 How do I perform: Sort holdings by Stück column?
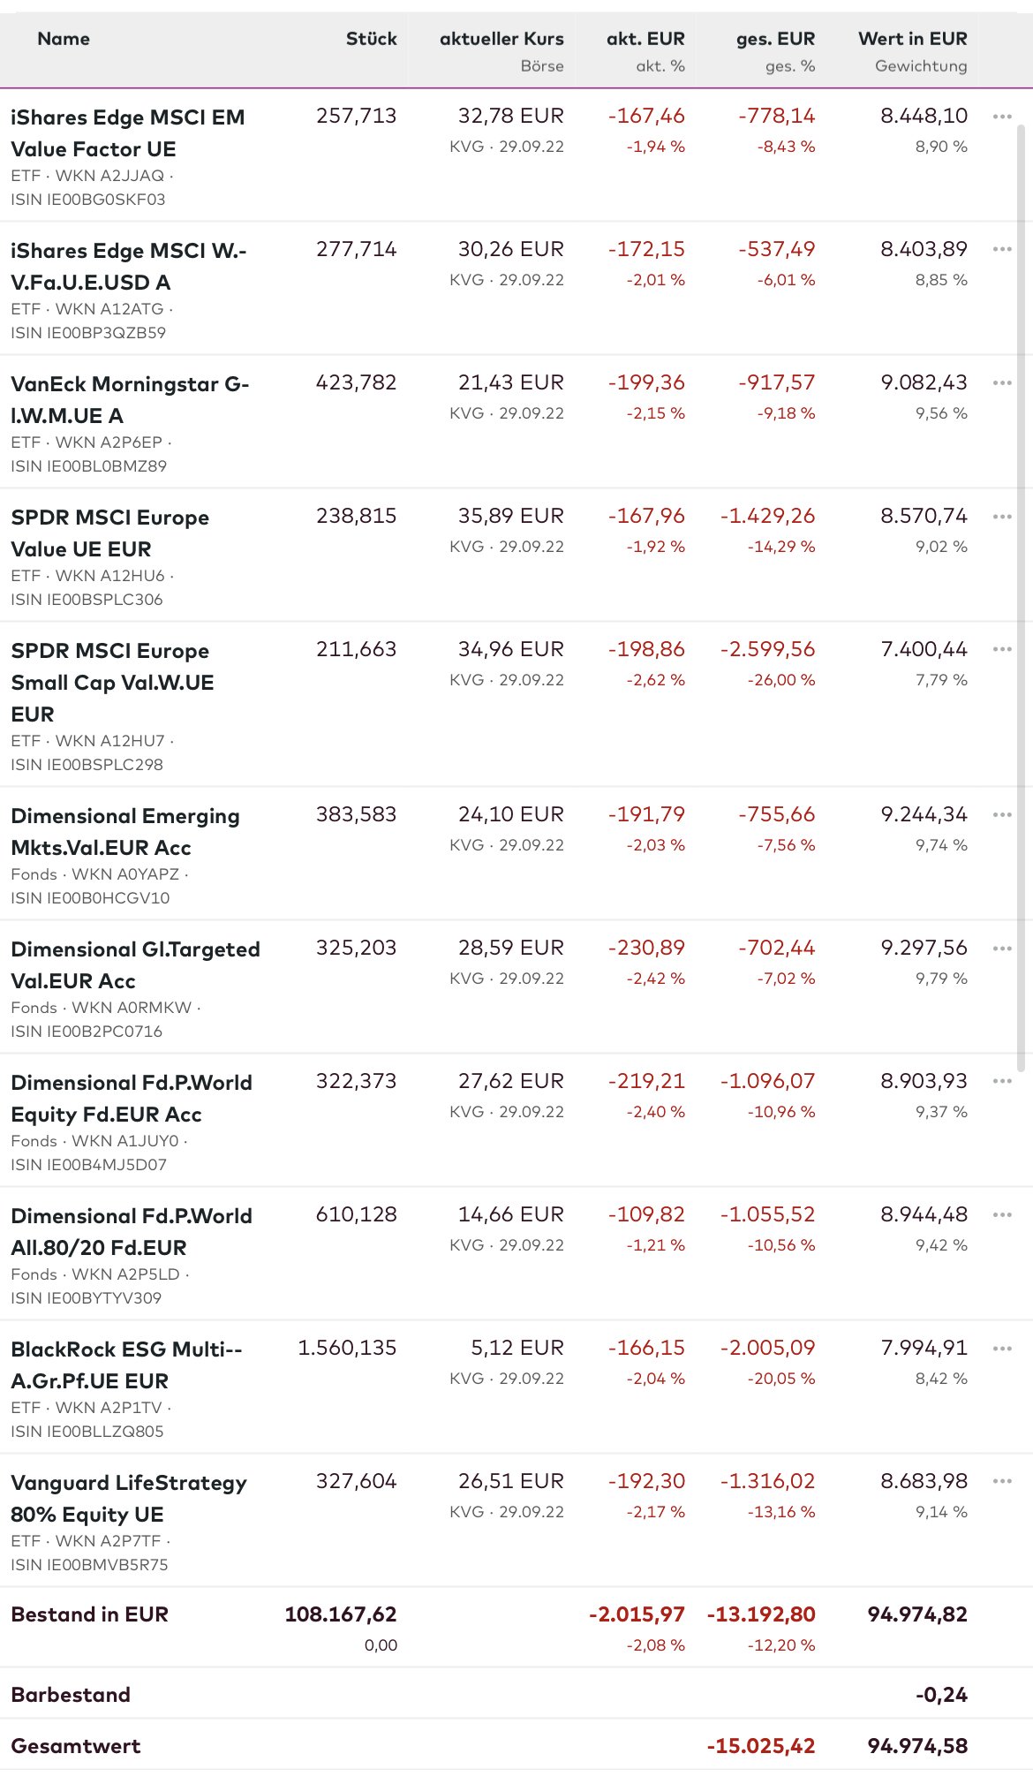[371, 39]
